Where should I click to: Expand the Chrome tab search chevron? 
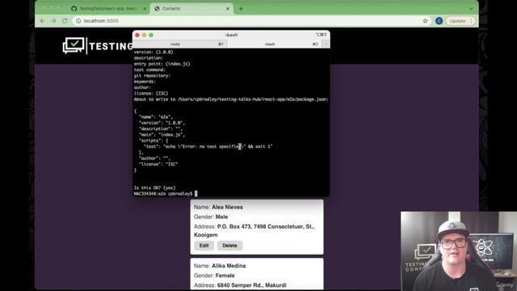471,9
